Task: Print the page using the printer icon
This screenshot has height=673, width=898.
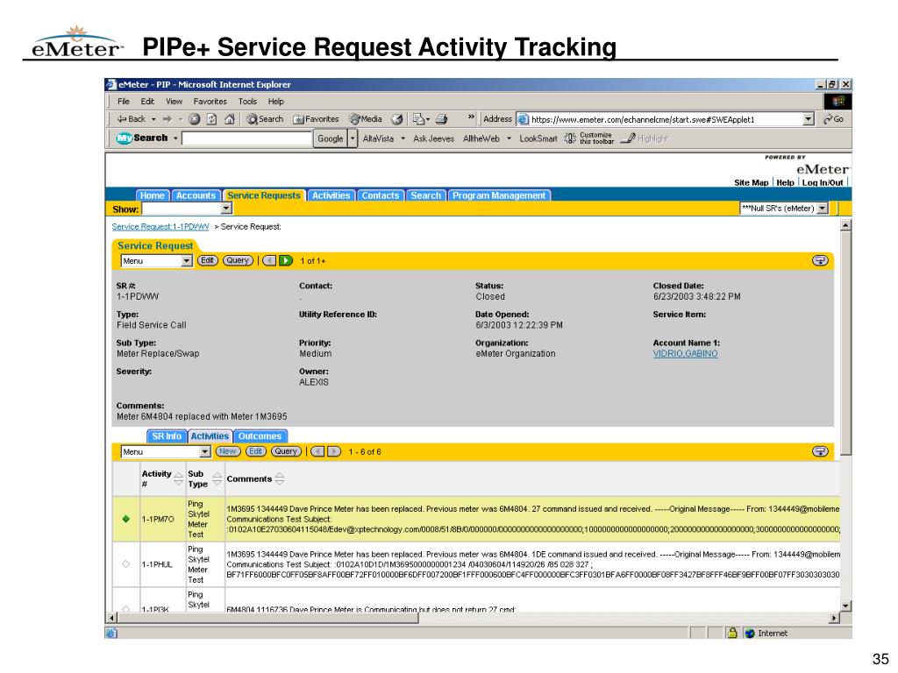Action: 441,119
